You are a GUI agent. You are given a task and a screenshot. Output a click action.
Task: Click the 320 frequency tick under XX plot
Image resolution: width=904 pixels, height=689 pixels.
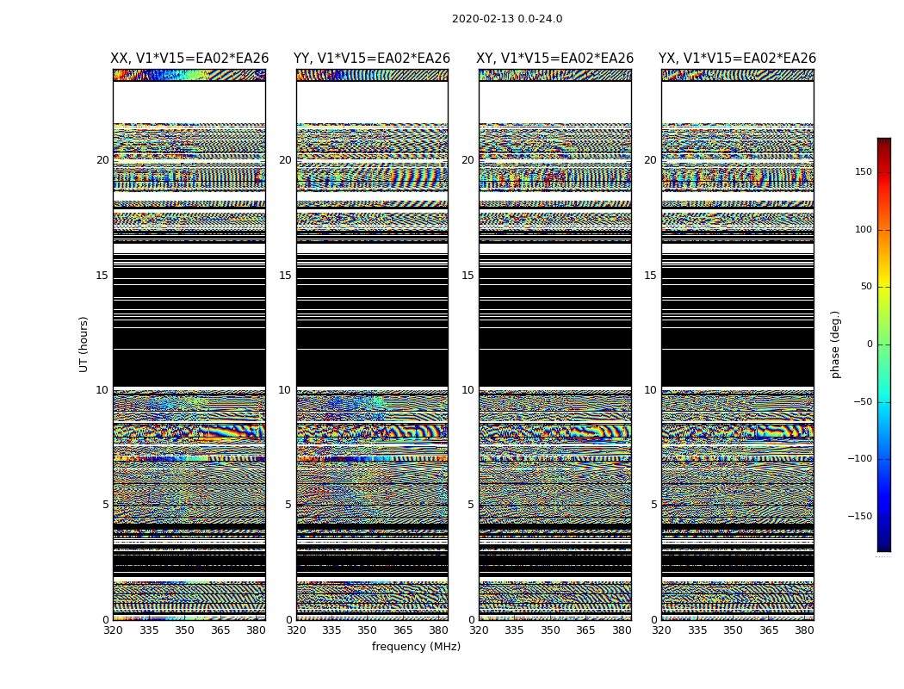click(x=113, y=630)
